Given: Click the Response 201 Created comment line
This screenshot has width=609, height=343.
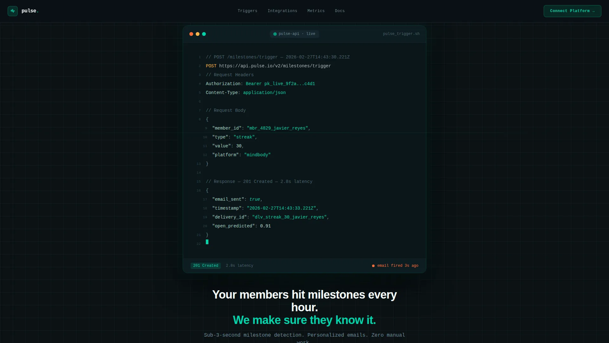Looking at the screenshot, I should click(x=259, y=182).
